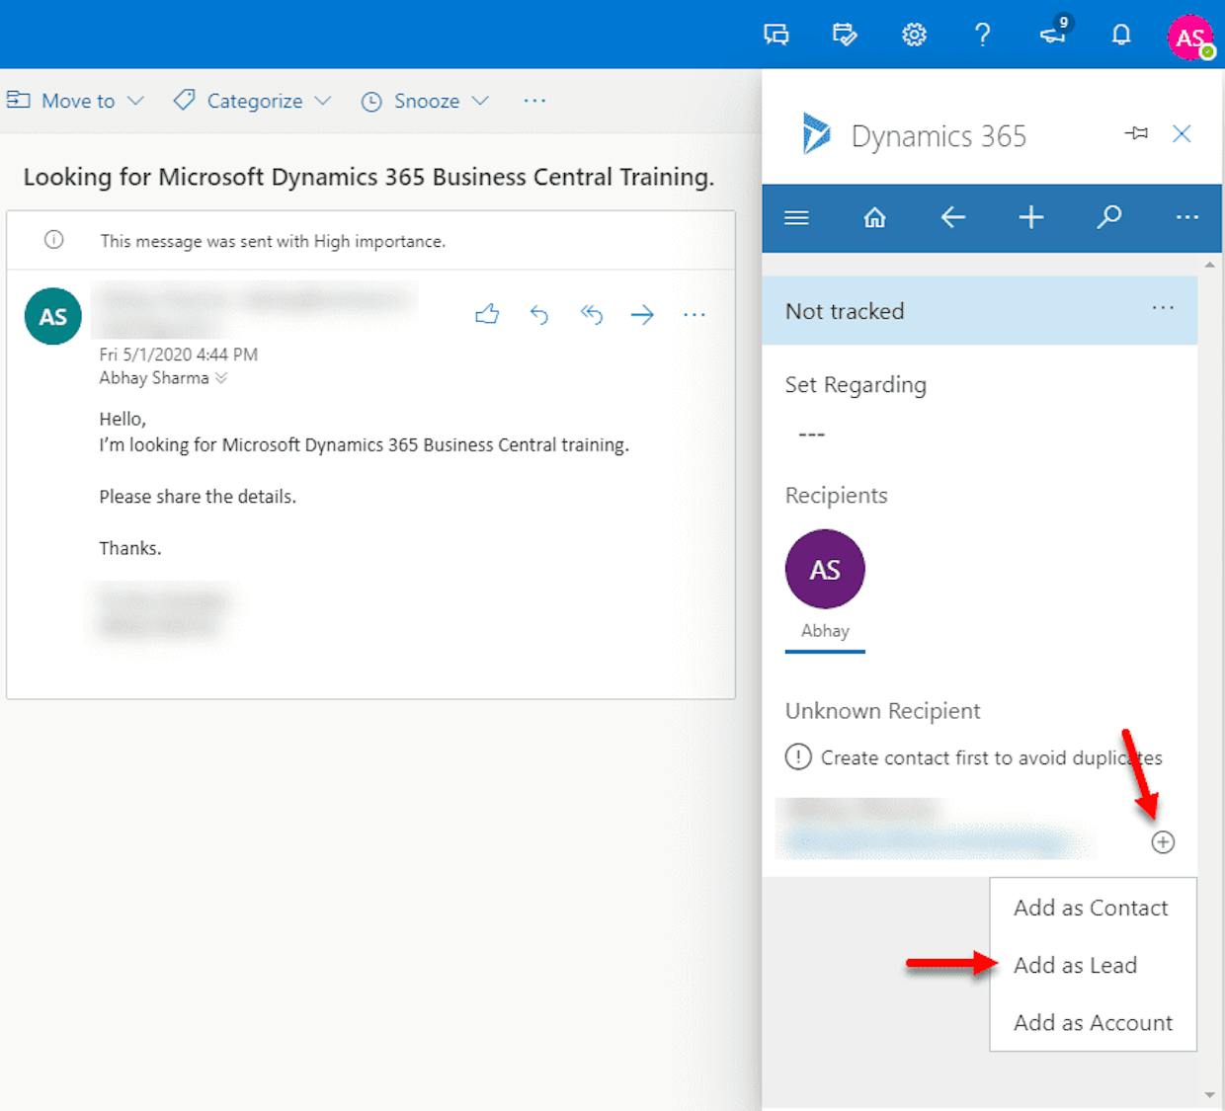Reply all to the email

coord(592,315)
